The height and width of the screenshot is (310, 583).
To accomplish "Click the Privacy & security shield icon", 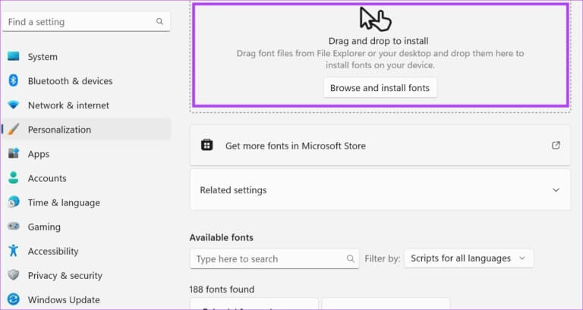I will pos(14,275).
